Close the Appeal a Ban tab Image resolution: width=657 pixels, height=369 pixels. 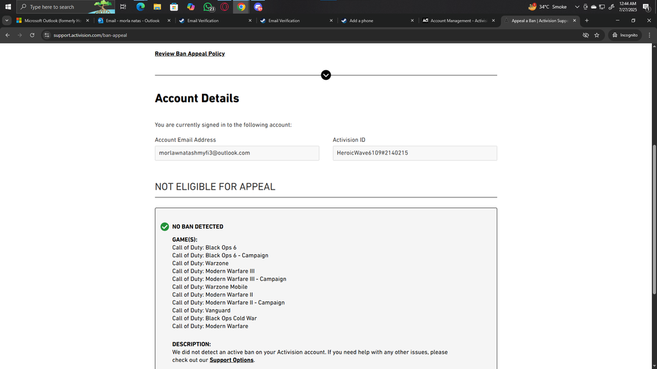tap(575, 20)
